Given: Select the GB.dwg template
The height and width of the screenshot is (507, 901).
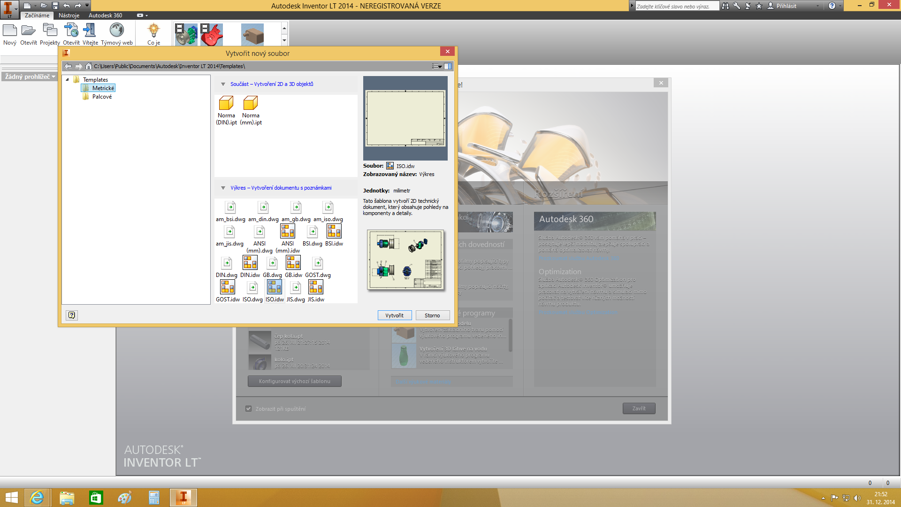Looking at the screenshot, I should point(272,268).
